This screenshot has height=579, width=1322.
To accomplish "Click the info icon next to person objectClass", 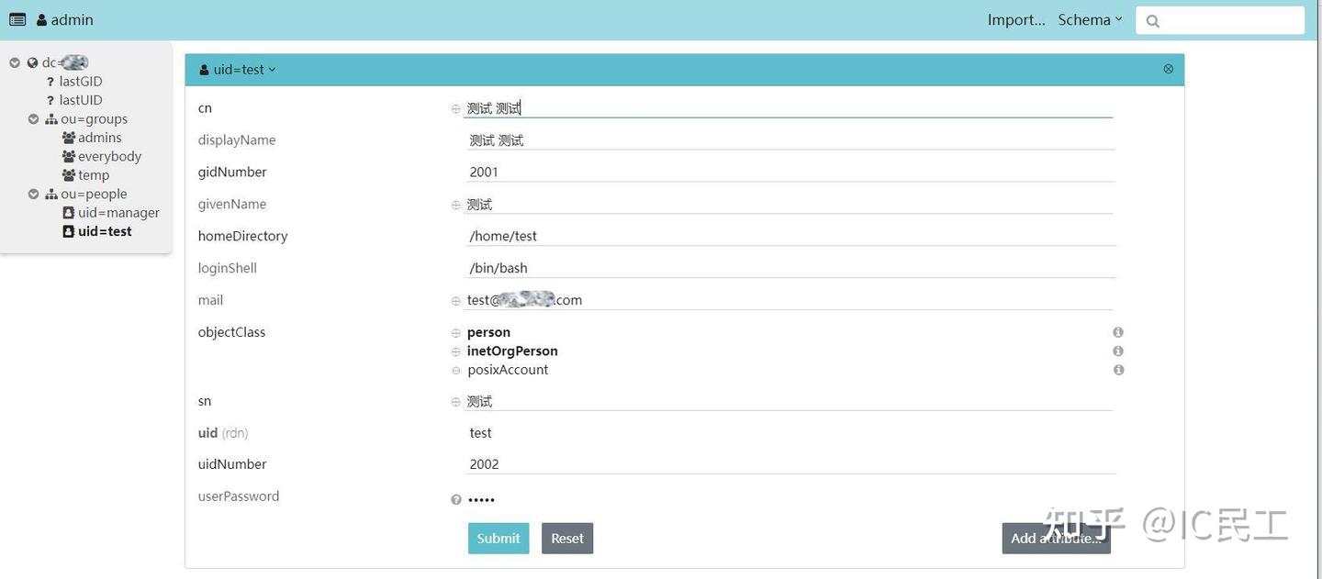I will tap(1117, 331).
